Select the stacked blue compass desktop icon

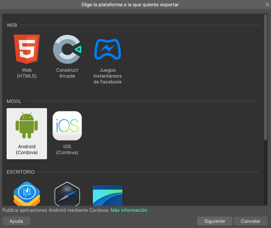27,193
